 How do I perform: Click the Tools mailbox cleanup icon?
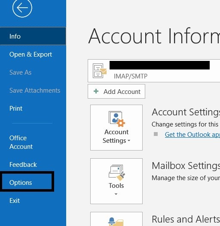coord(117,172)
